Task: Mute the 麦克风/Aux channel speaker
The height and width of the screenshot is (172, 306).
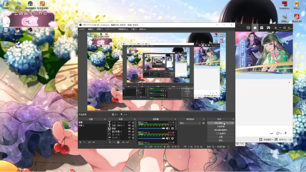Action: [x=168, y=128]
